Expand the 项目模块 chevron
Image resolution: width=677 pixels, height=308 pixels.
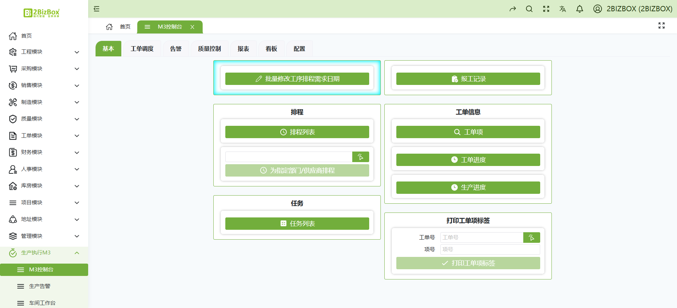77,203
